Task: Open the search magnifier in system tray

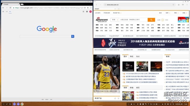Action: 173,104
